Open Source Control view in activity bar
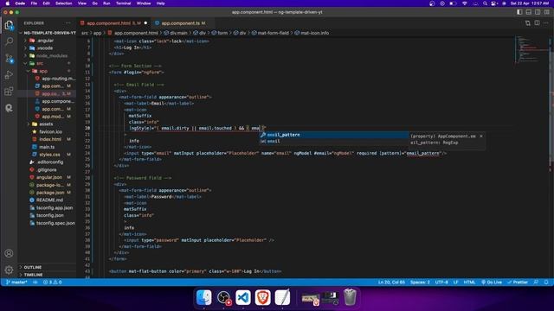 pos(9,58)
